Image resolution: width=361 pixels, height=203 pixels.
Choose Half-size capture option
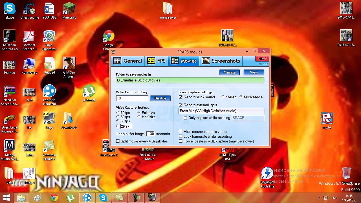click(139, 117)
